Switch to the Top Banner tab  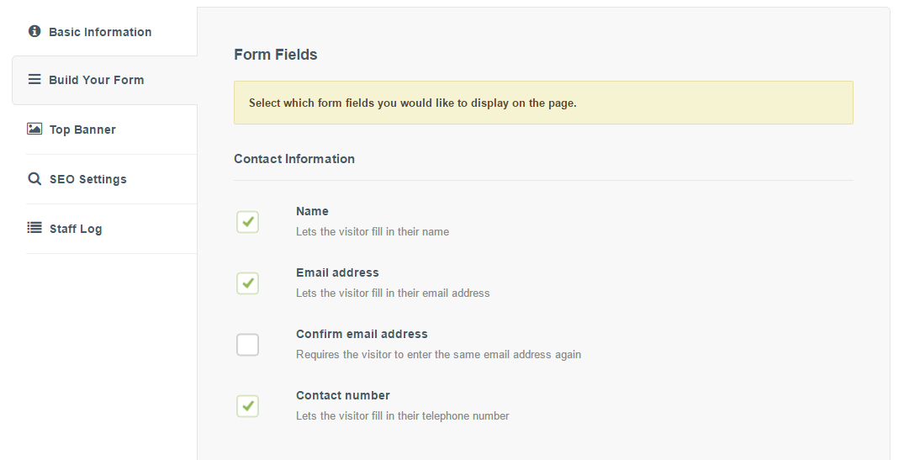82,130
